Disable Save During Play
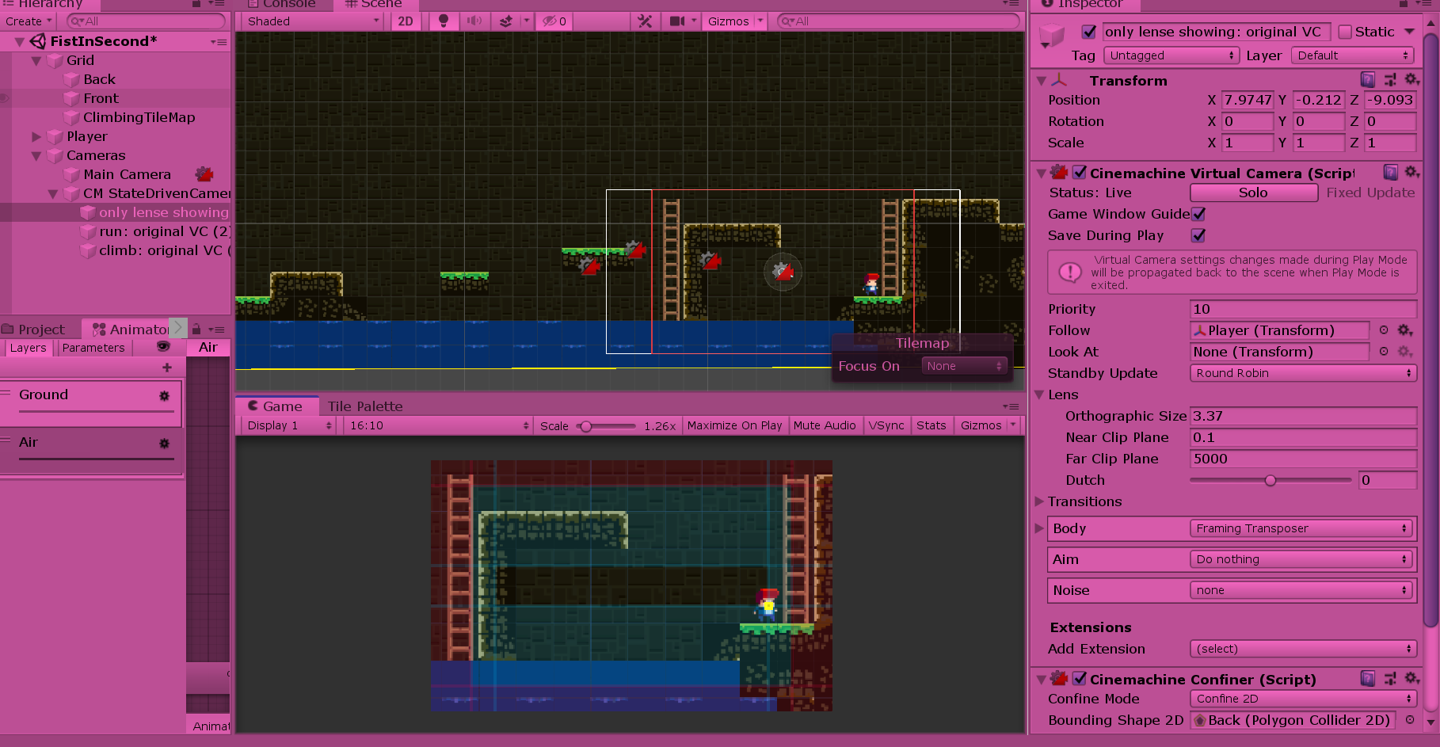Image resolution: width=1440 pixels, height=747 pixels. pos(1198,235)
